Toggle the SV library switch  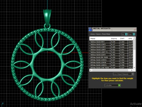pos(125,34)
